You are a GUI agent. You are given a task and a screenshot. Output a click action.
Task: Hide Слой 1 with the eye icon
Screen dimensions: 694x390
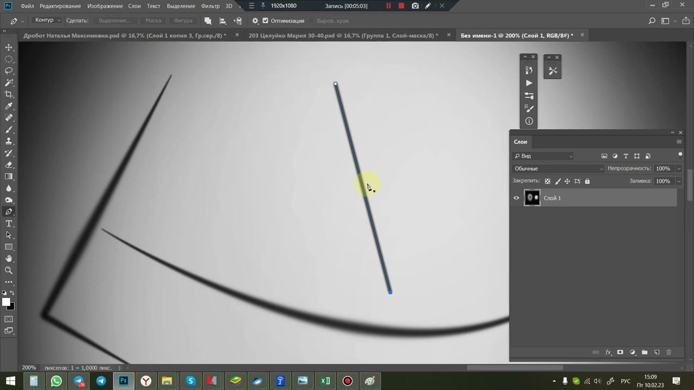[x=516, y=198]
